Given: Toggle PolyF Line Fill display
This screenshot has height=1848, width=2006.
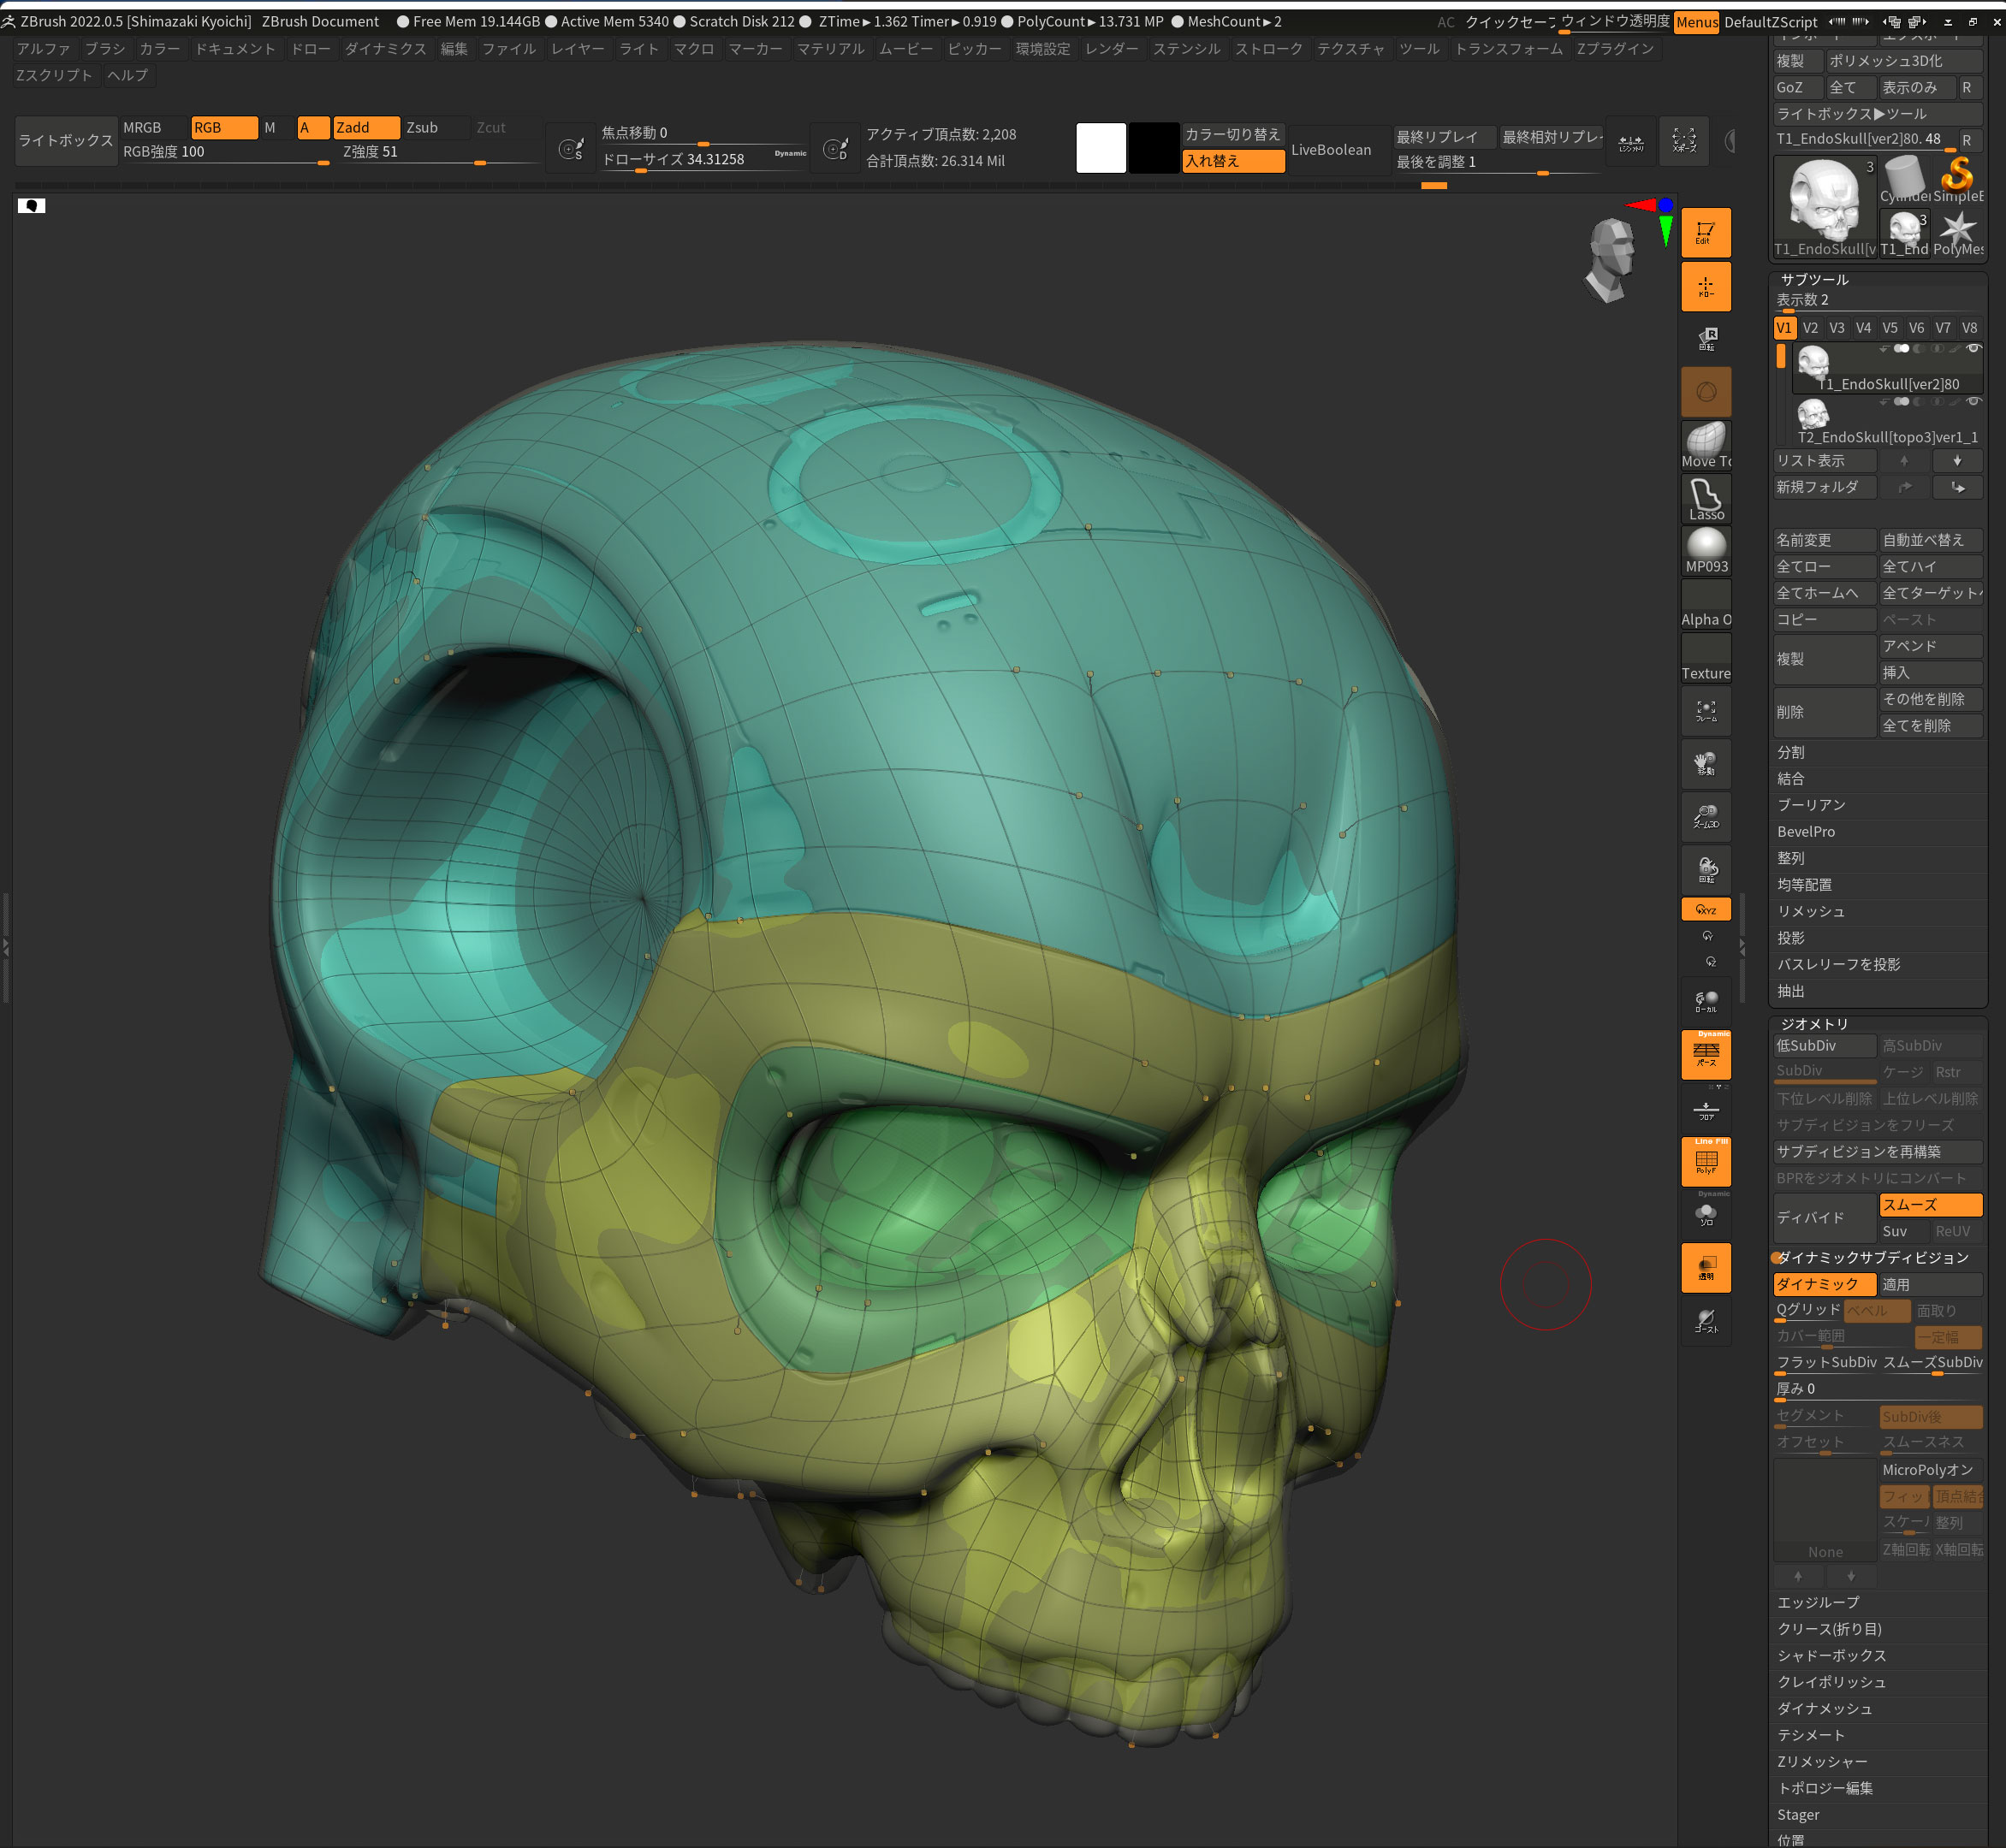Looking at the screenshot, I should click(1706, 1162).
